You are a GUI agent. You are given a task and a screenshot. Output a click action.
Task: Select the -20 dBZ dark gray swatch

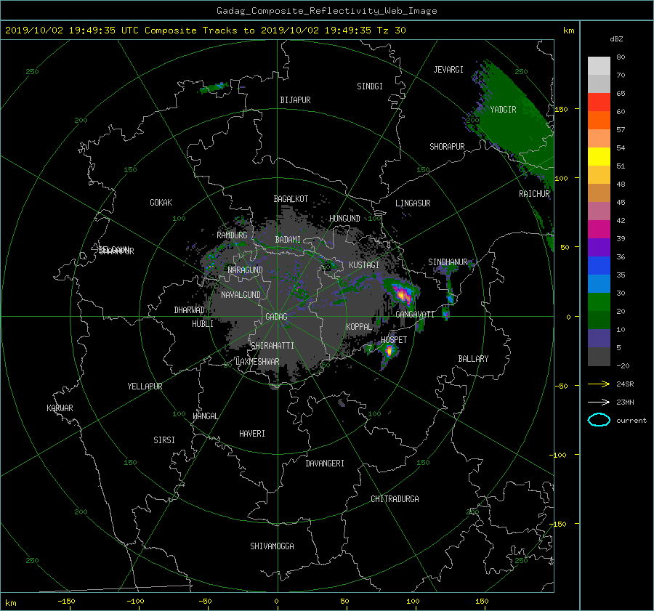click(x=599, y=357)
